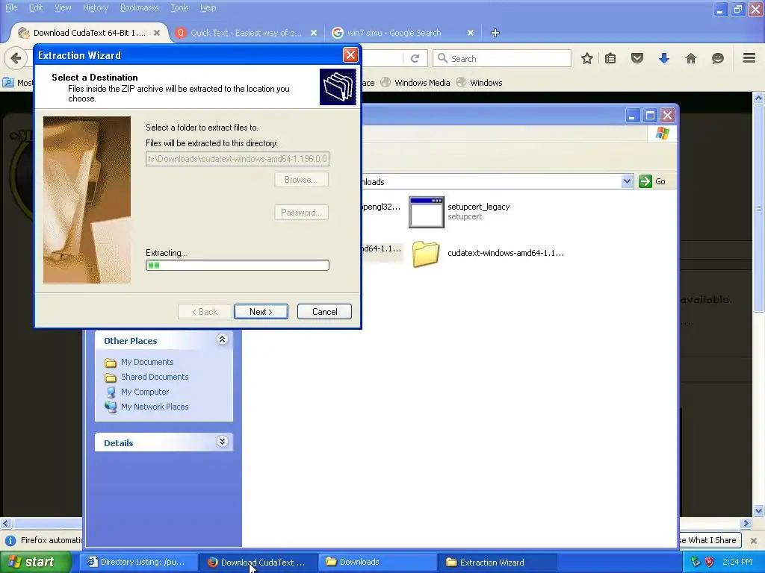Viewport: 765px width, 573px height.
Task: Open My Documents in Other Places
Action: 147,362
